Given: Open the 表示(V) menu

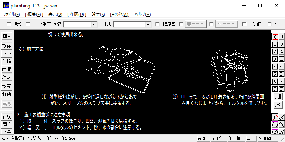Looking at the screenshot, I should pos(56,15).
